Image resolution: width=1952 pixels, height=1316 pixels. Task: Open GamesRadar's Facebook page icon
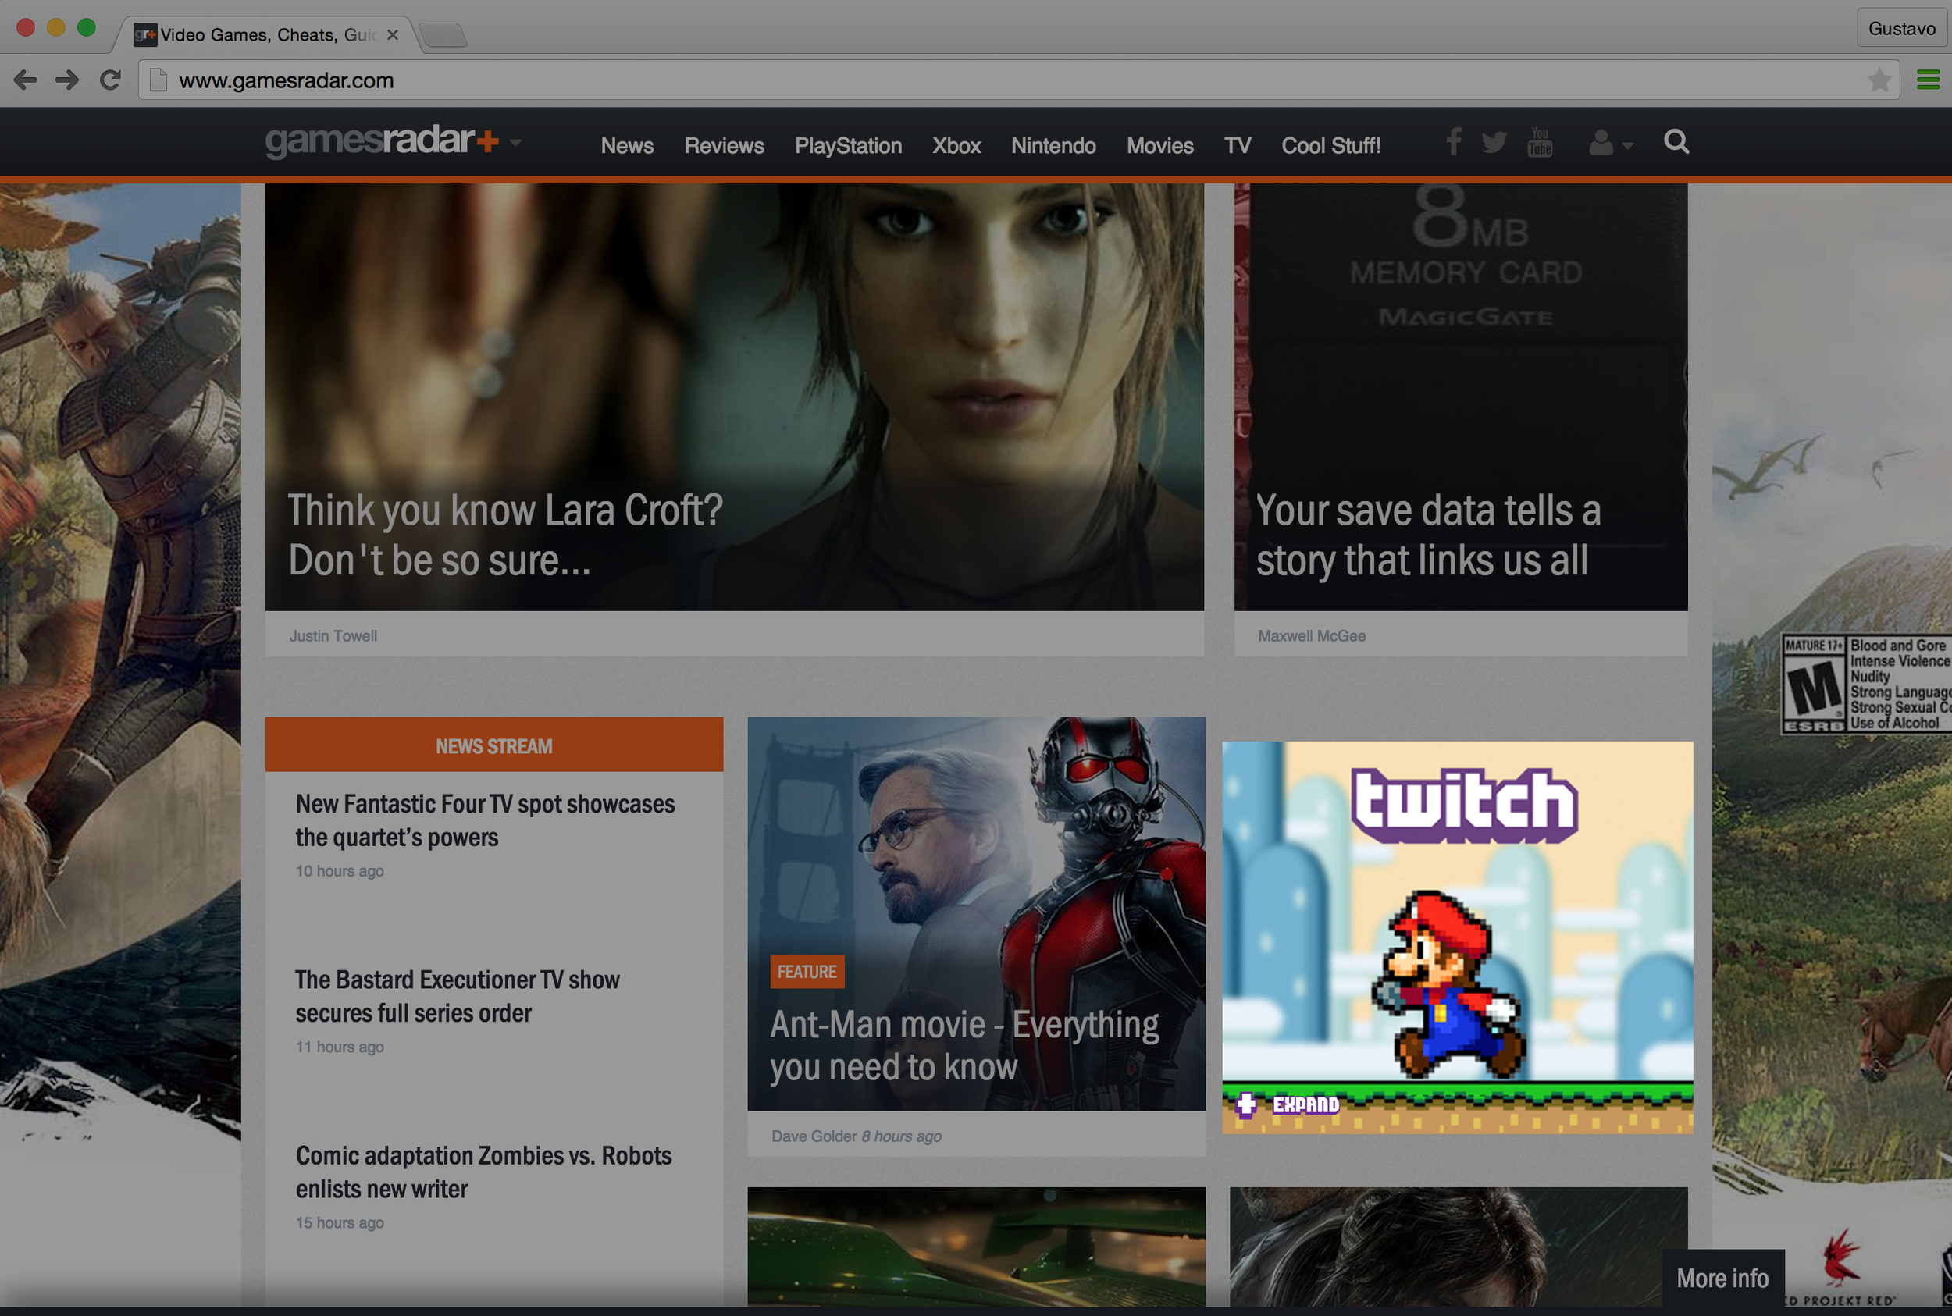tap(1454, 143)
